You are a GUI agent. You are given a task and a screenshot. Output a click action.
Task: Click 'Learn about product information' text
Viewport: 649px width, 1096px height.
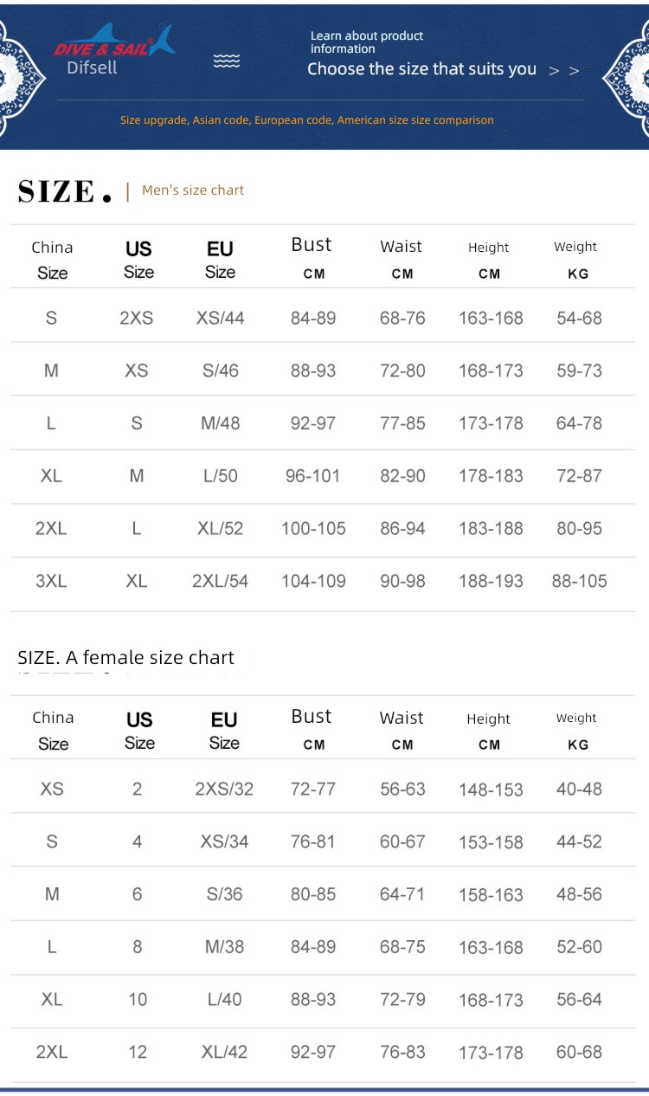pos(367,42)
